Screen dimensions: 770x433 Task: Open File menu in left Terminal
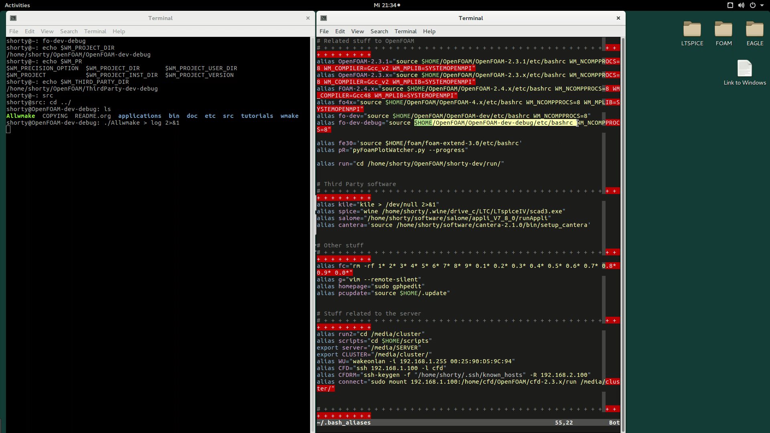coord(14,31)
